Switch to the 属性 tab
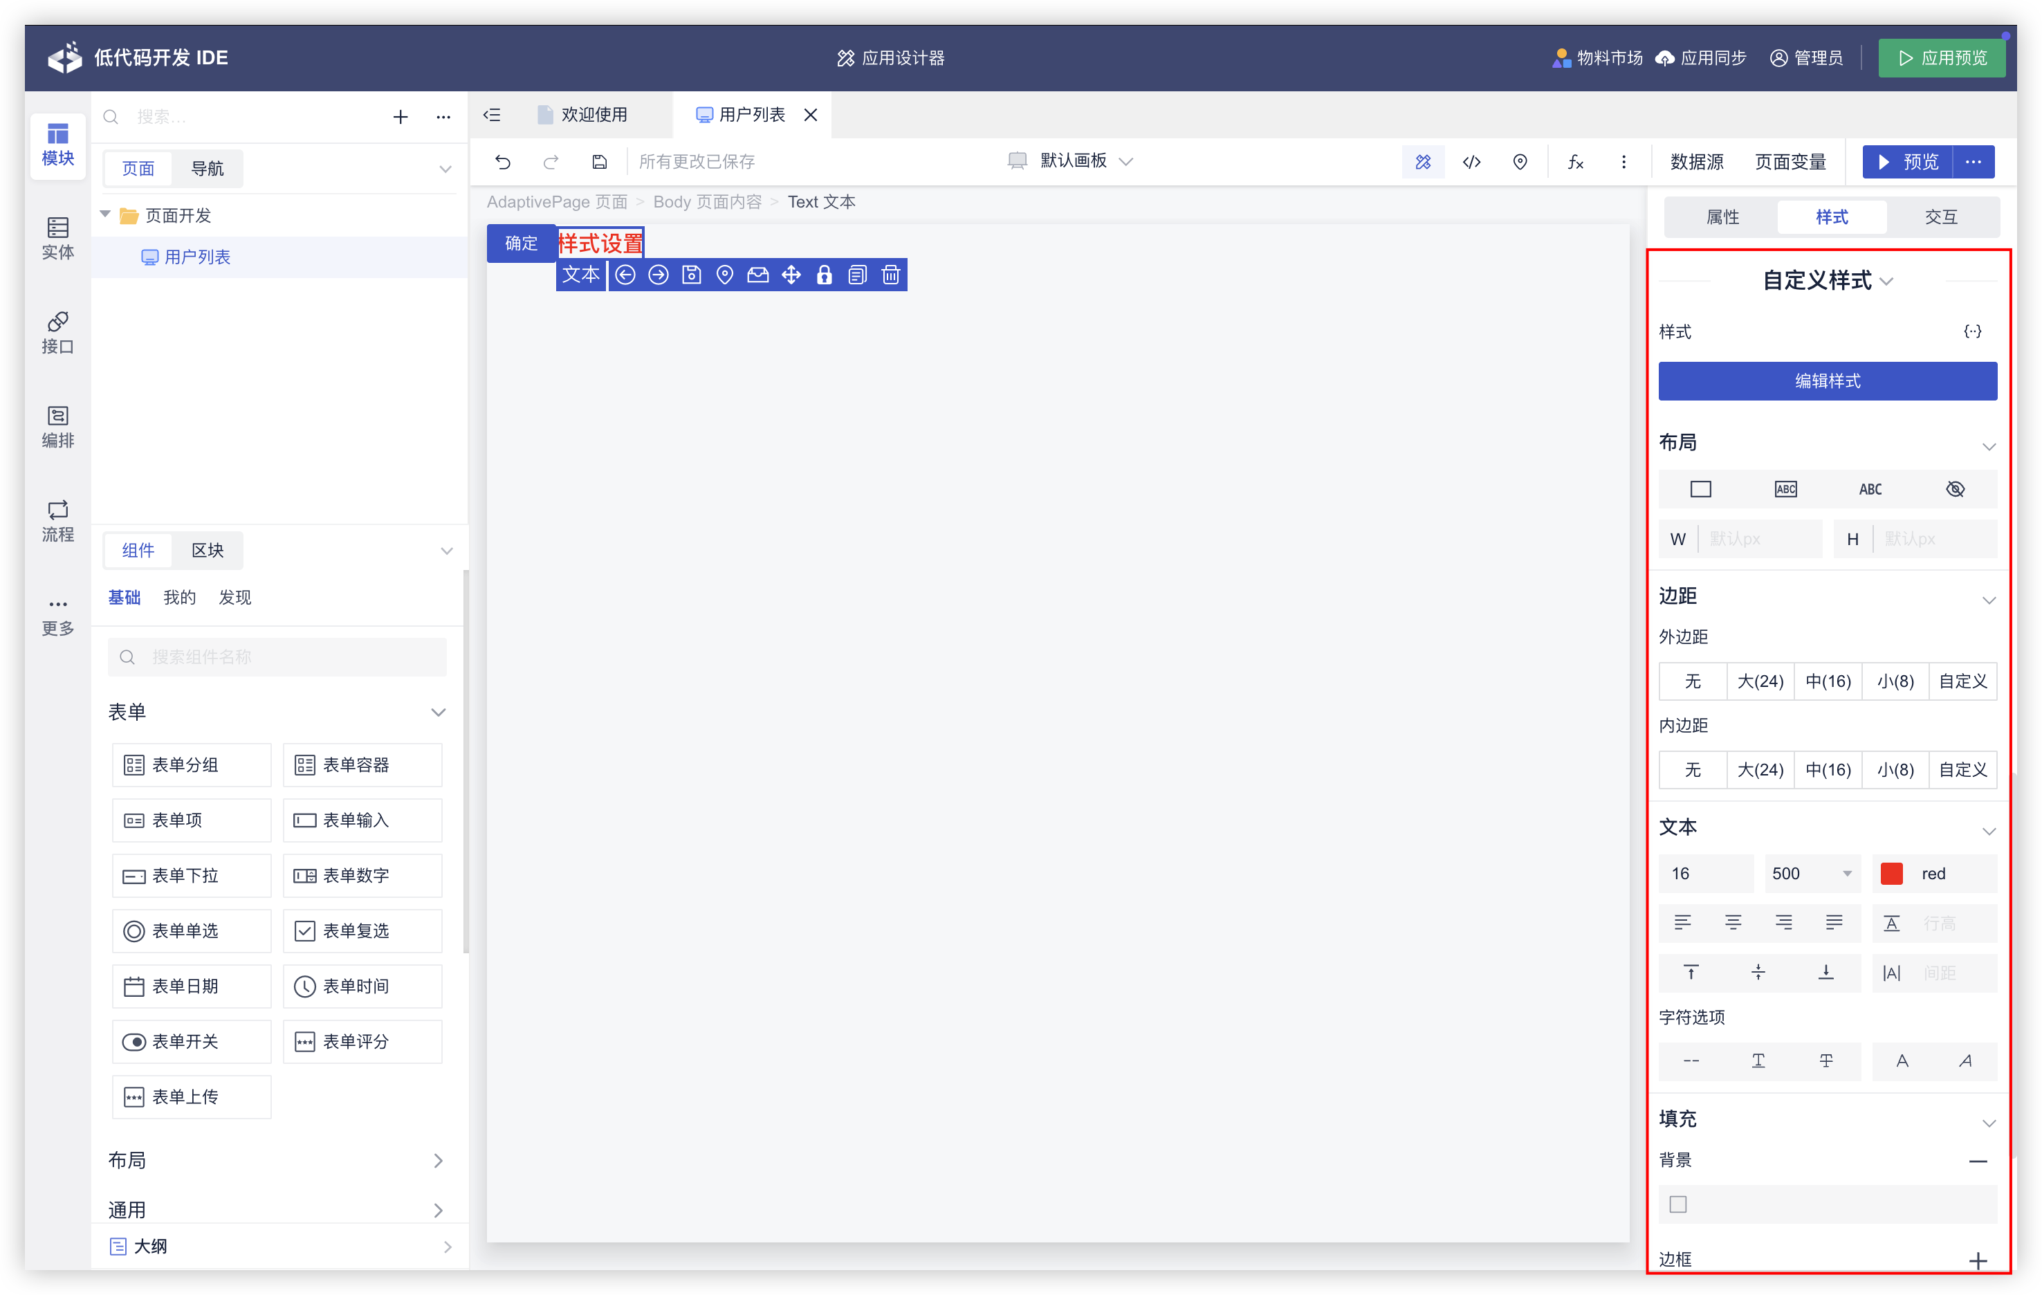This screenshot has height=1295, width=2042. [1722, 217]
